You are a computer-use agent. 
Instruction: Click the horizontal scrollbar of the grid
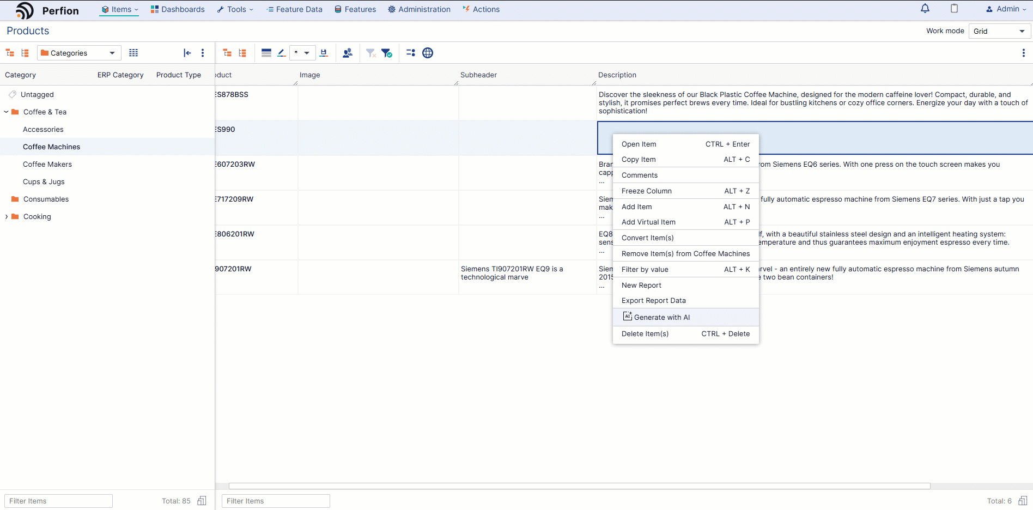click(x=579, y=486)
